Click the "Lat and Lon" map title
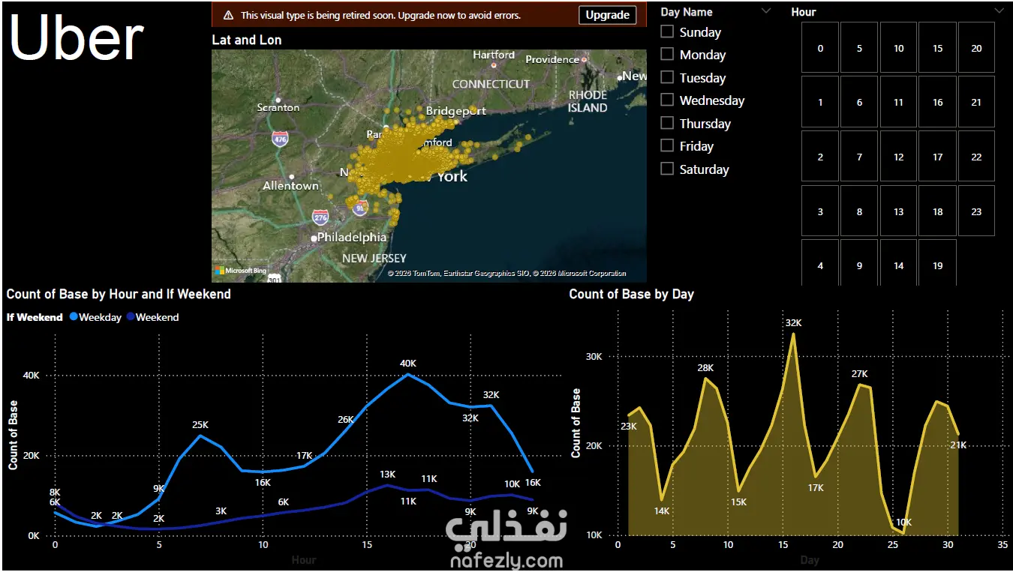Screen dimensions: 1013x572 (247, 40)
